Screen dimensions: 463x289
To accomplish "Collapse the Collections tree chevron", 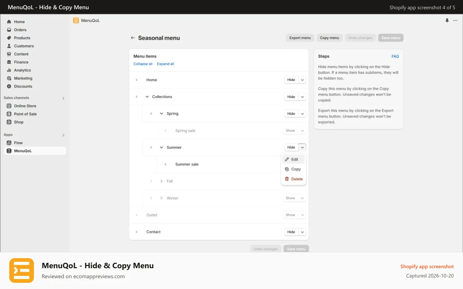I will point(147,97).
